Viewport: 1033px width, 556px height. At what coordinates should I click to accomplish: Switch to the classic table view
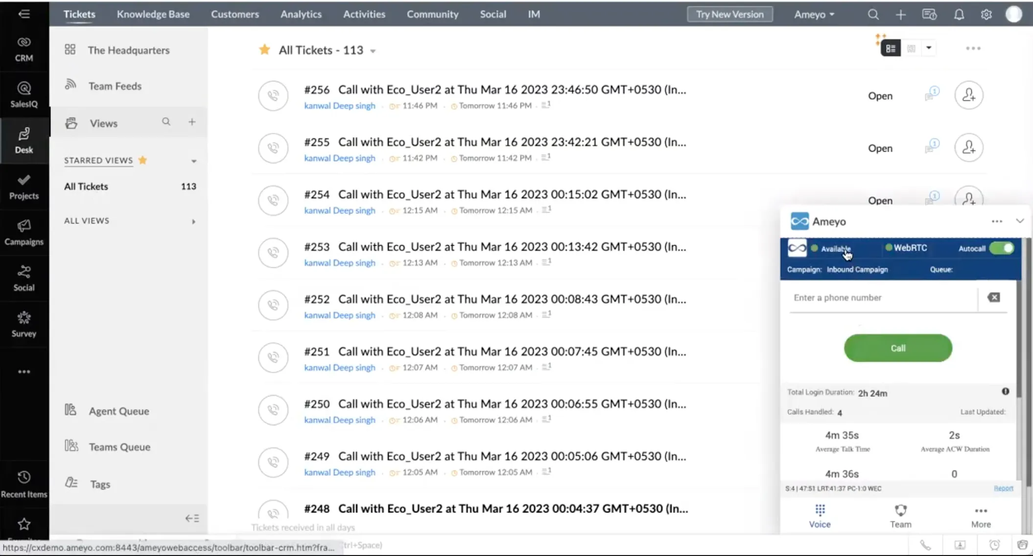point(911,48)
